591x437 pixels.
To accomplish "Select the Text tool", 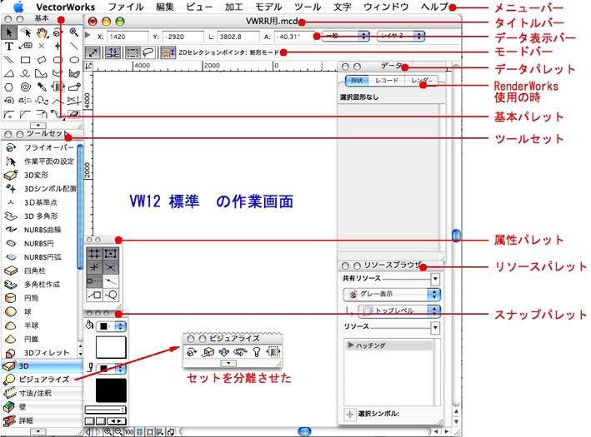I will coord(9,47).
